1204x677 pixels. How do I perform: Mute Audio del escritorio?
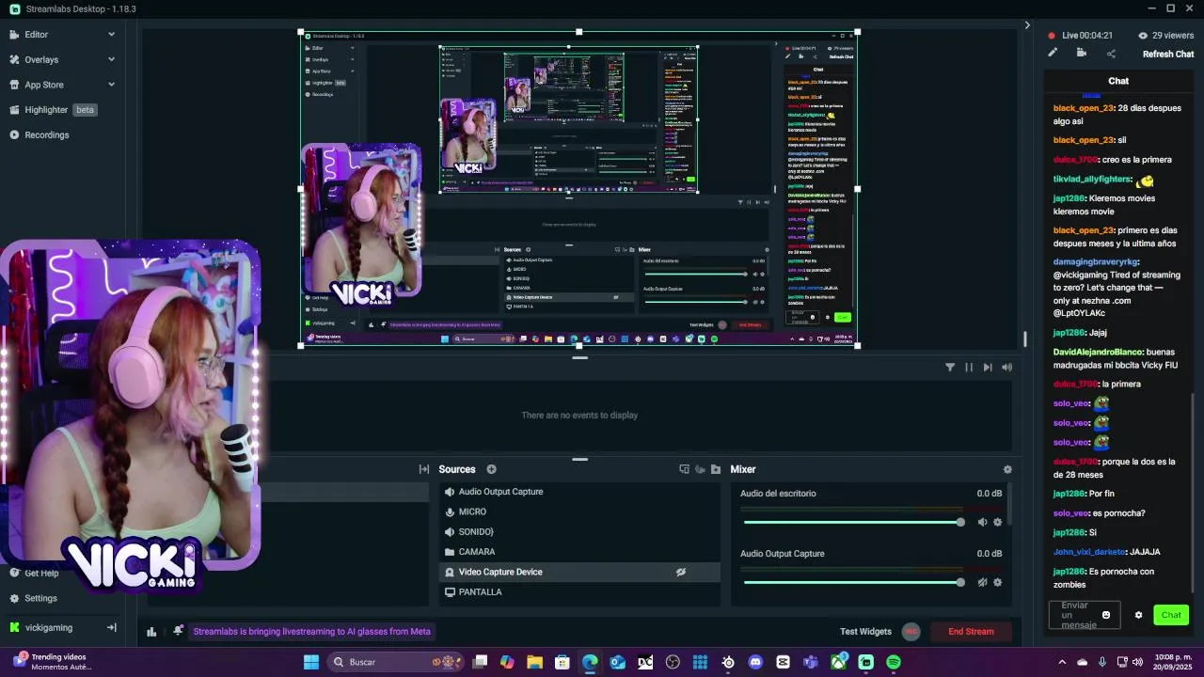(x=982, y=522)
